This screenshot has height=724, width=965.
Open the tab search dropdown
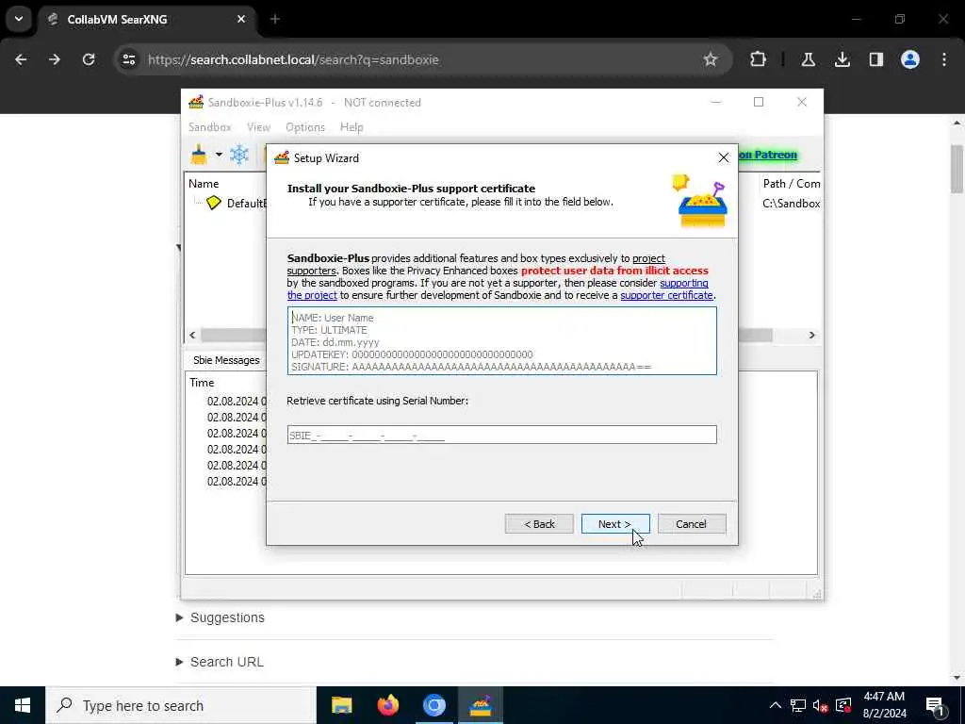coord(19,19)
